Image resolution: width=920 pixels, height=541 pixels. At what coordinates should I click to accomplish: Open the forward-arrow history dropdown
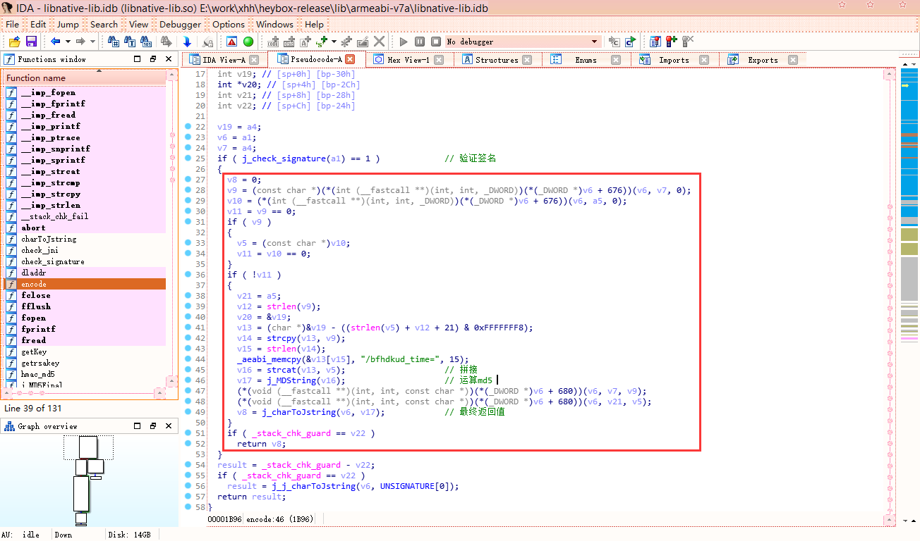tap(92, 42)
